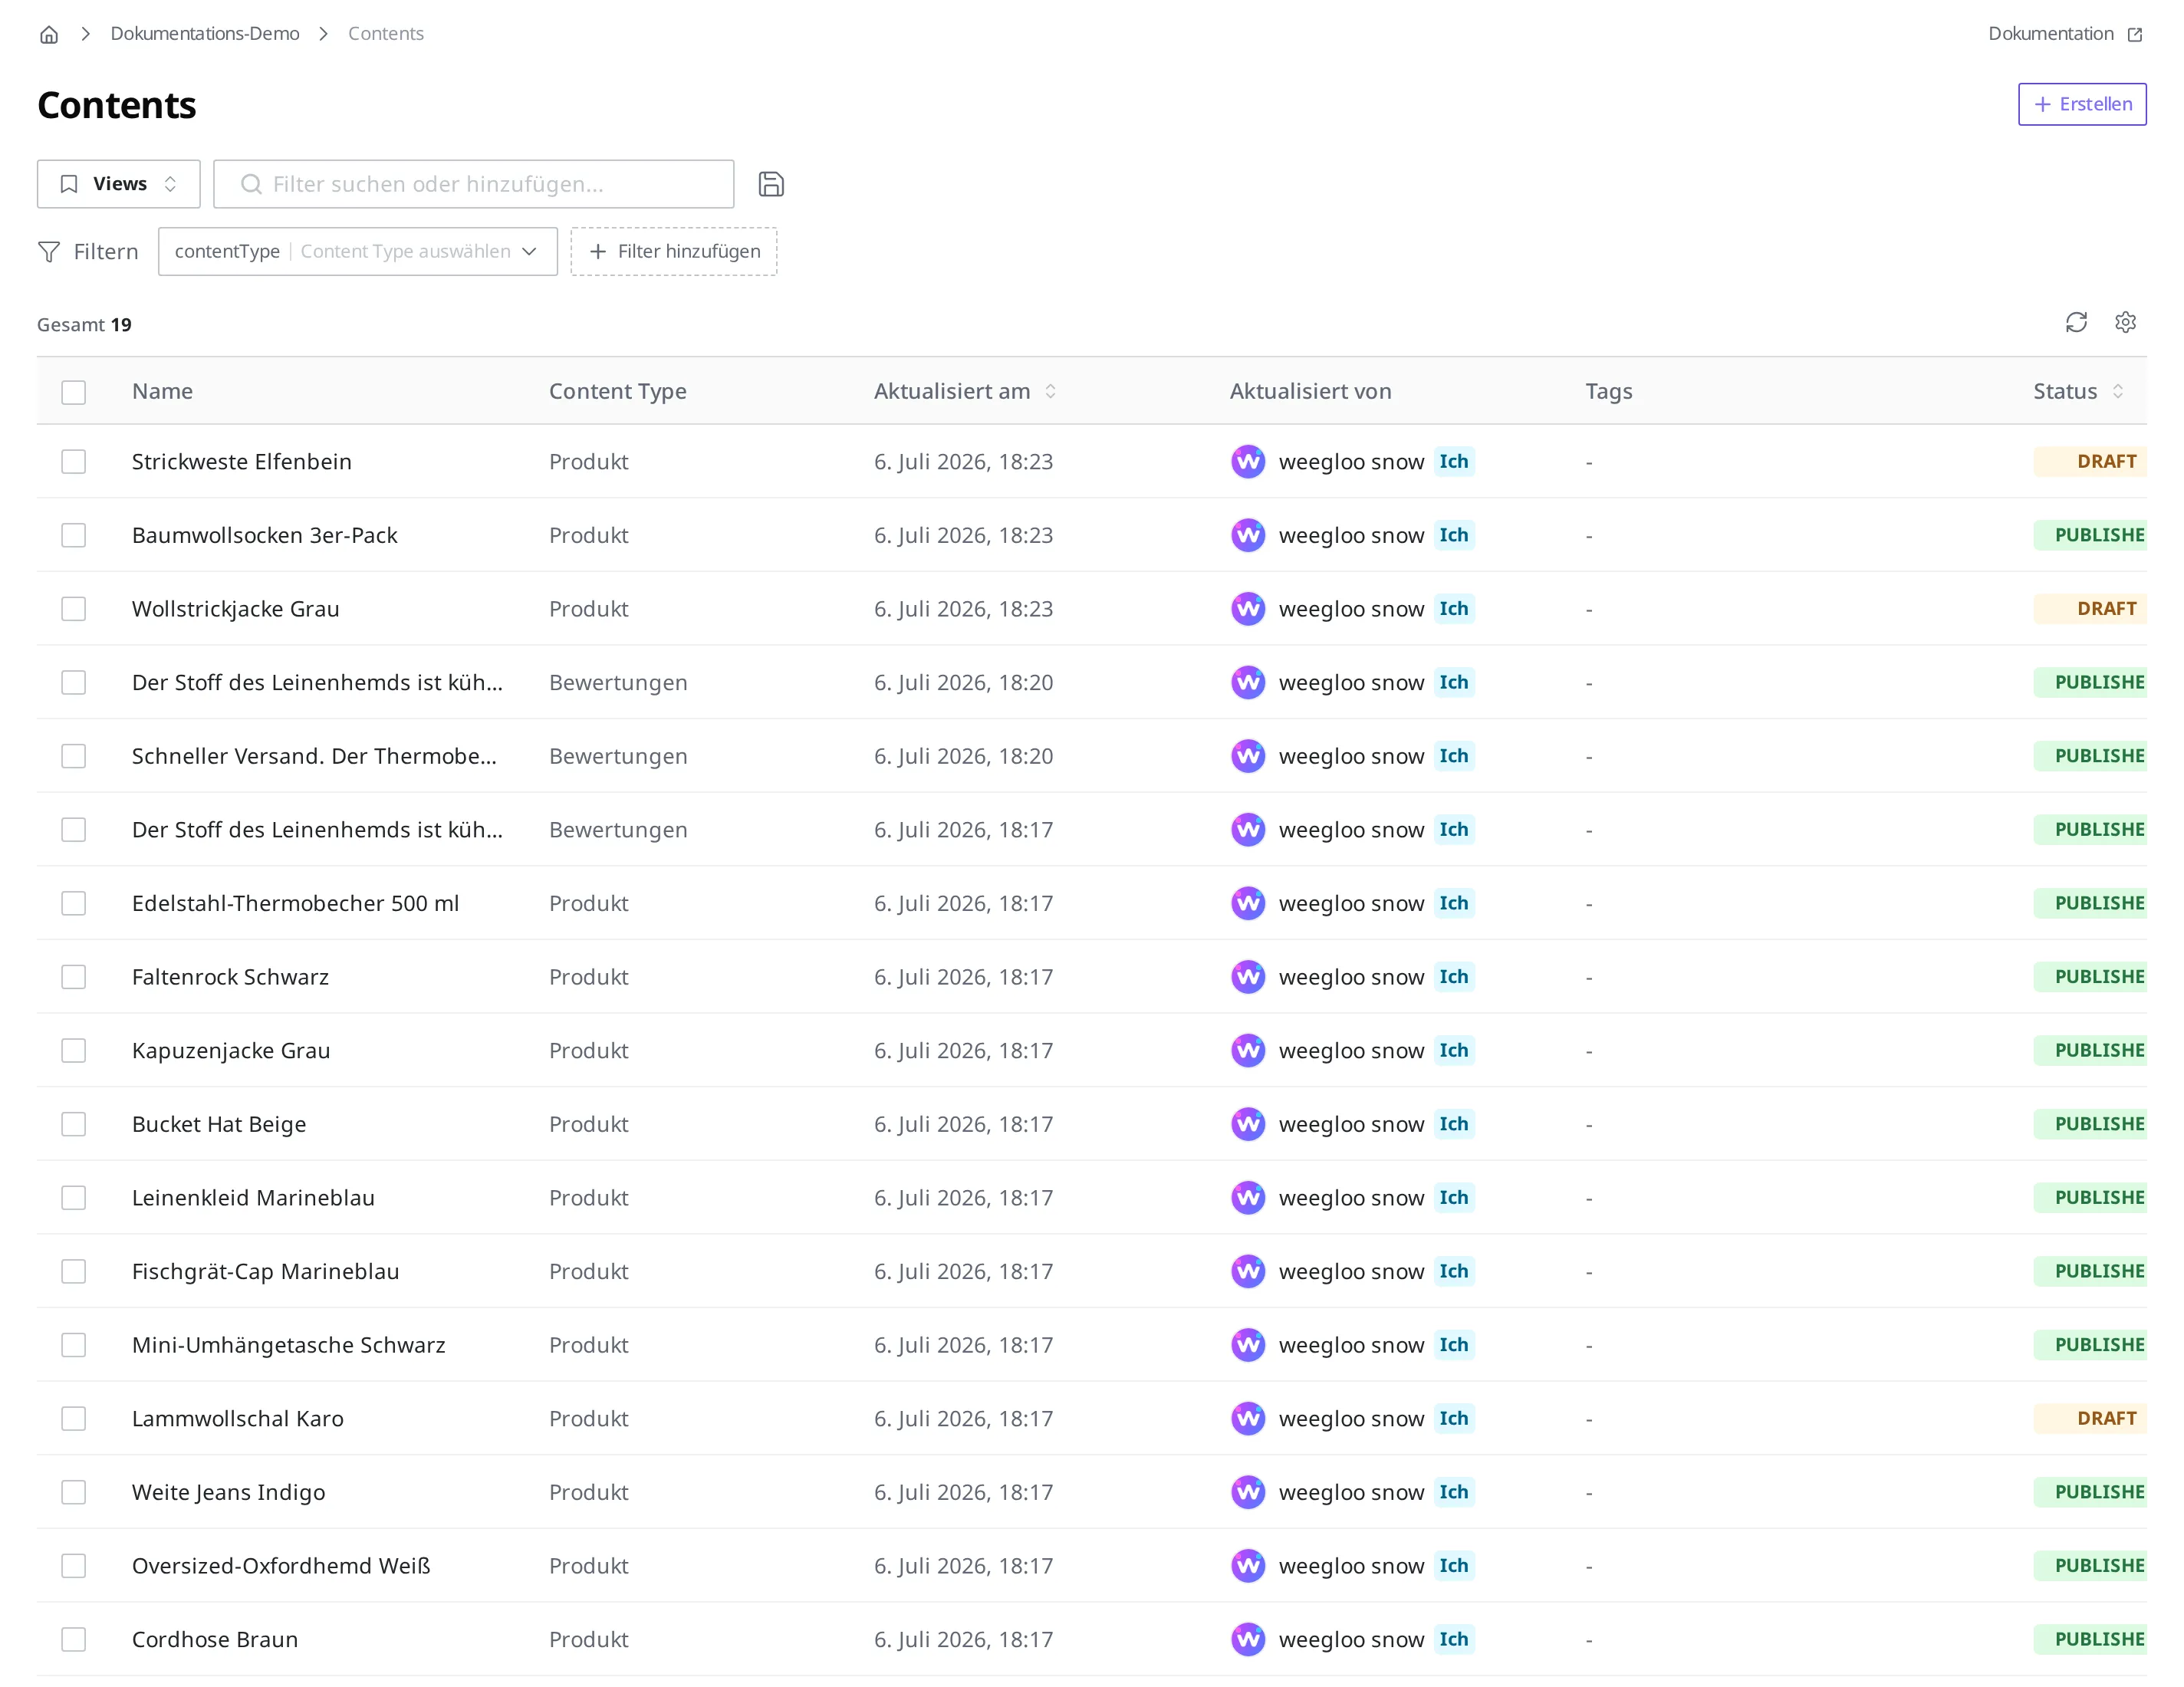Expand the contentType Content Type auswählen dropdown
Image resolution: width=2184 pixels, height=1687 pixels.
(x=357, y=251)
